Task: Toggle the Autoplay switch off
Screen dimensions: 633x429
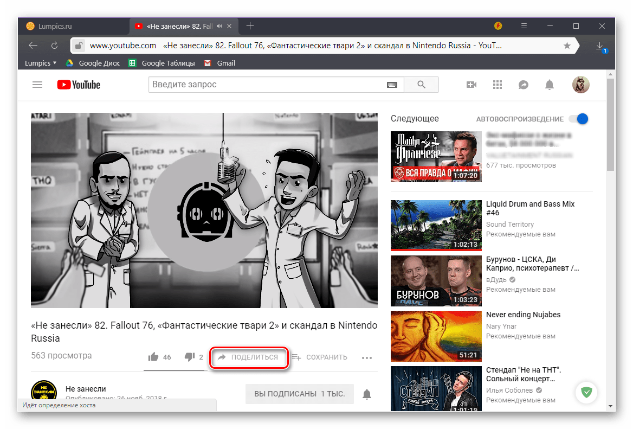Action: click(x=578, y=119)
